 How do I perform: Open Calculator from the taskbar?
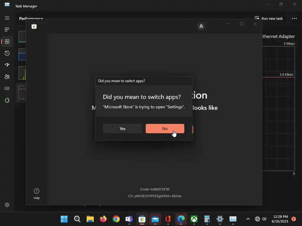tap(207, 219)
